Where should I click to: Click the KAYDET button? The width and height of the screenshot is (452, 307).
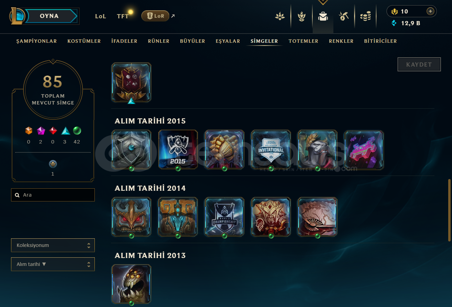click(419, 65)
